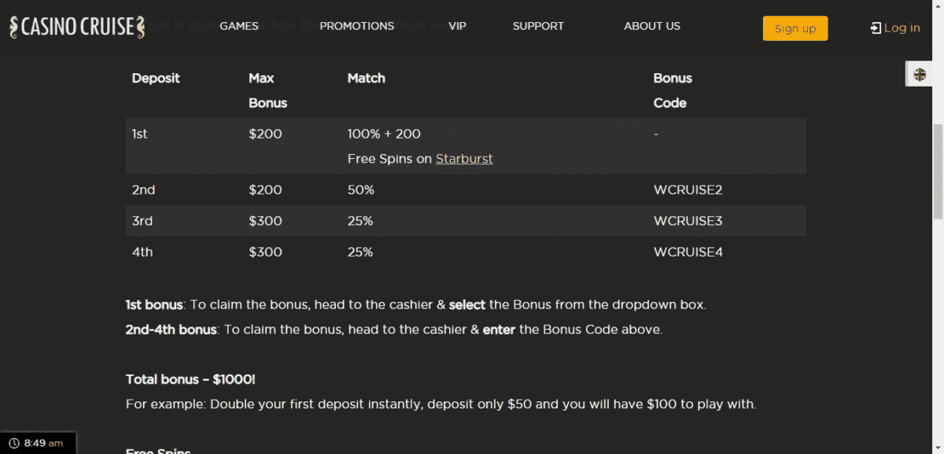Image resolution: width=944 pixels, height=454 pixels.
Task: Click the clock icon beside 8:49 am
Action: pos(13,443)
